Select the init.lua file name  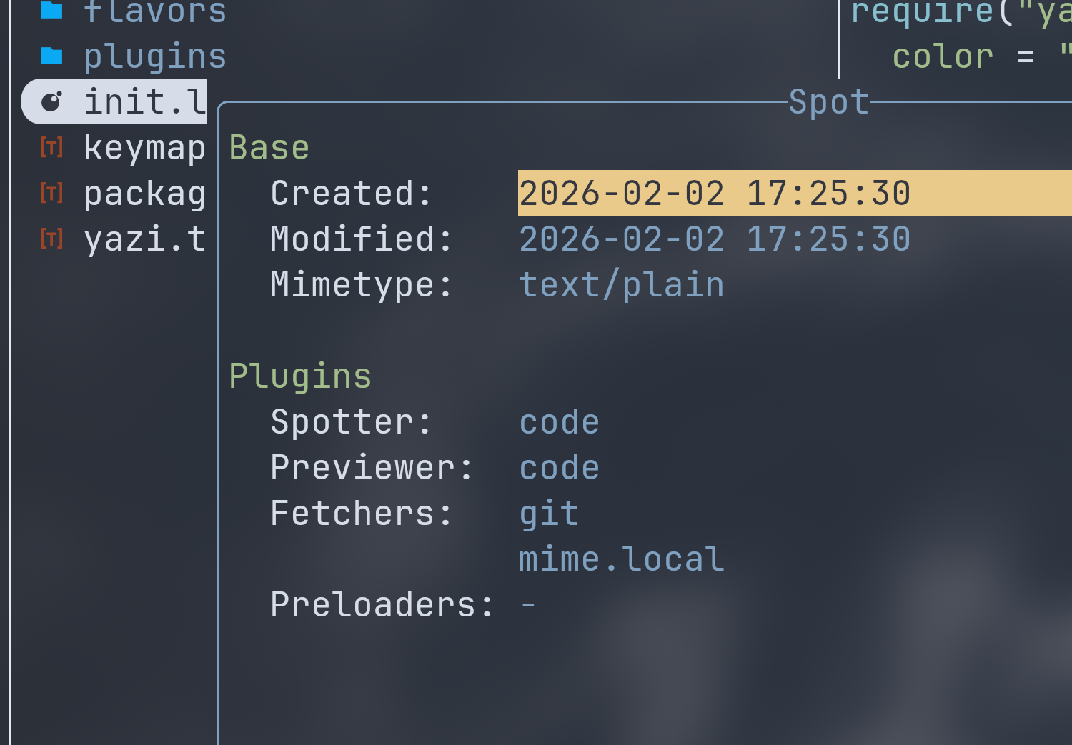click(144, 101)
